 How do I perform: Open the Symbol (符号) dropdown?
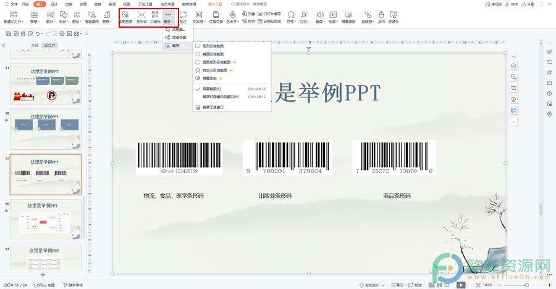point(291,17)
